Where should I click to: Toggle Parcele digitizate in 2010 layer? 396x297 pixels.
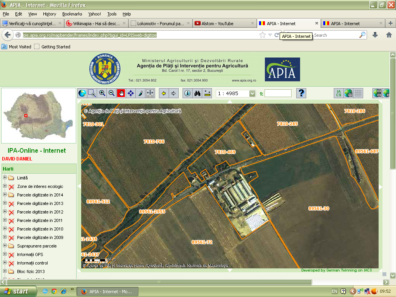point(11,229)
